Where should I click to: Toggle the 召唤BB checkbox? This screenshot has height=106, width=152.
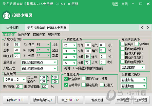point(122,44)
